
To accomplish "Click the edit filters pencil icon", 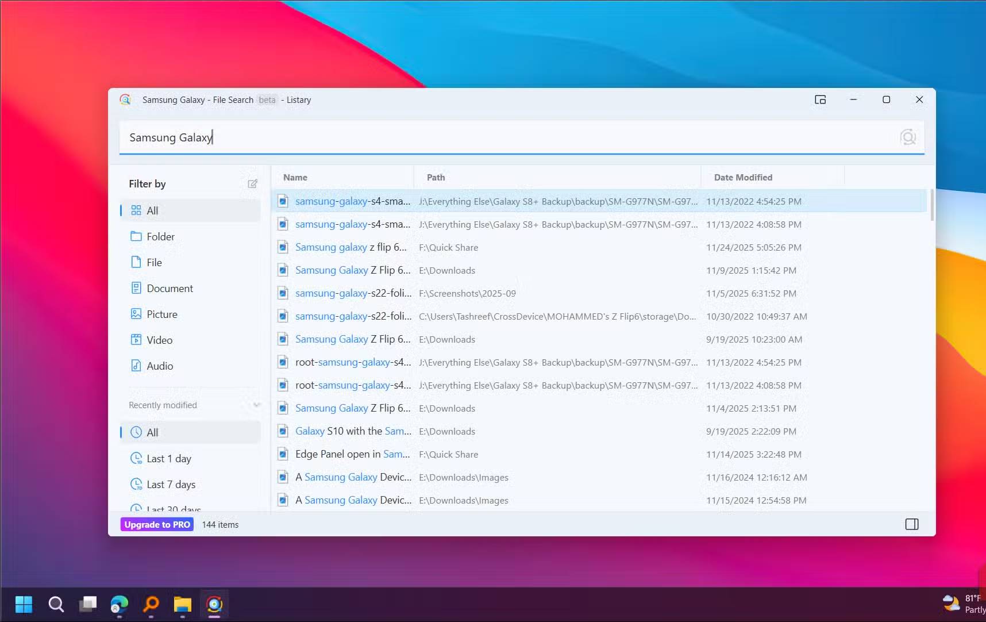I will [x=252, y=184].
